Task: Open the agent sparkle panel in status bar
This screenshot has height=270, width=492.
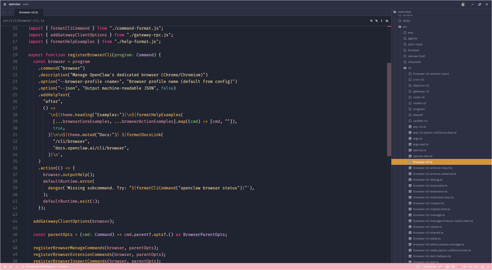Action: tap(471, 267)
